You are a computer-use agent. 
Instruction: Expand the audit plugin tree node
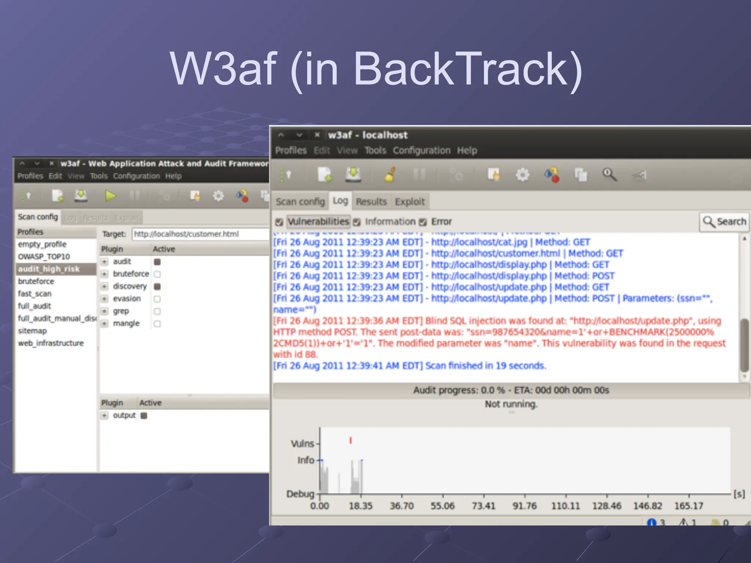pyautogui.click(x=105, y=262)
